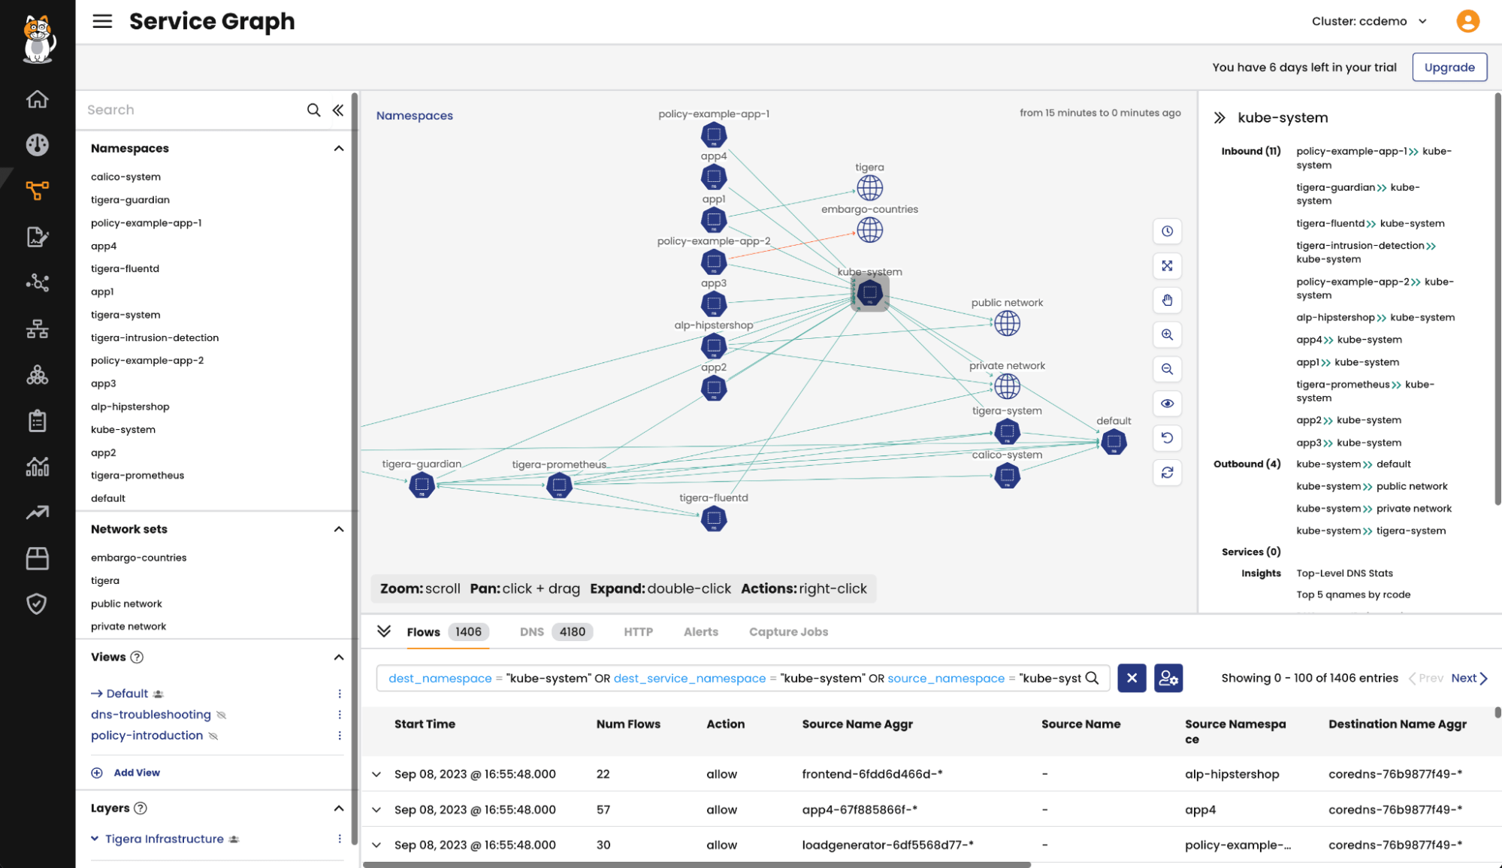Collapse the left panel with double chevron
Image resolution: width=1502 pixels, height=868 pixels.
pyautogui.click(x=338, y=110)
